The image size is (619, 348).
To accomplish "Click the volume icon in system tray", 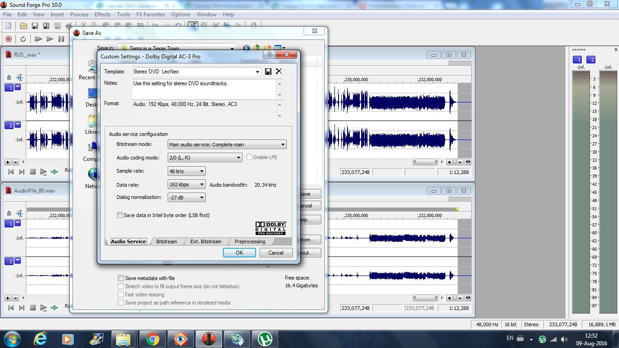I will tap(564, 339).
